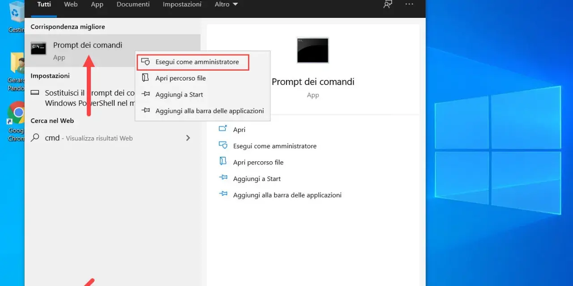Image resolution: width=573 pixels, height=286 pixels.
Task: Switch to the Tutti search tab
Action: click(44, 4)
